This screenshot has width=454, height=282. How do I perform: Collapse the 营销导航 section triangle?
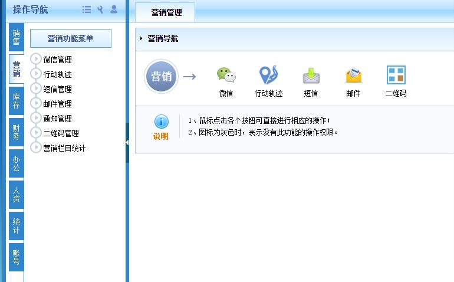click(142, 39)
